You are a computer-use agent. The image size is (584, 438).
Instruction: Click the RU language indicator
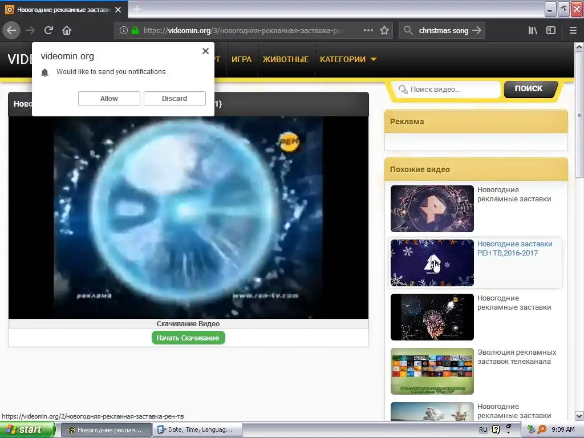pos(483,430)
